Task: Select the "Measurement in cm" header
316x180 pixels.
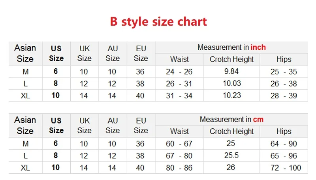Action: click(x=231, y=119)
